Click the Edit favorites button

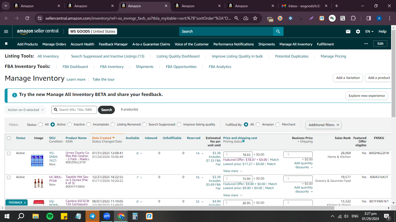380,44
